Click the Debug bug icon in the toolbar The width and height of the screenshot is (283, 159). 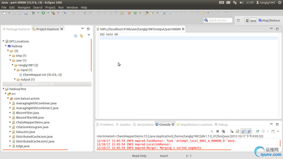[x=33, y=13]
